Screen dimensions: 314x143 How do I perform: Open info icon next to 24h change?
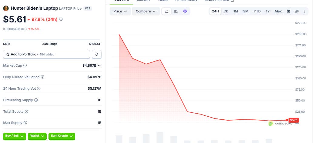point(61,19)
